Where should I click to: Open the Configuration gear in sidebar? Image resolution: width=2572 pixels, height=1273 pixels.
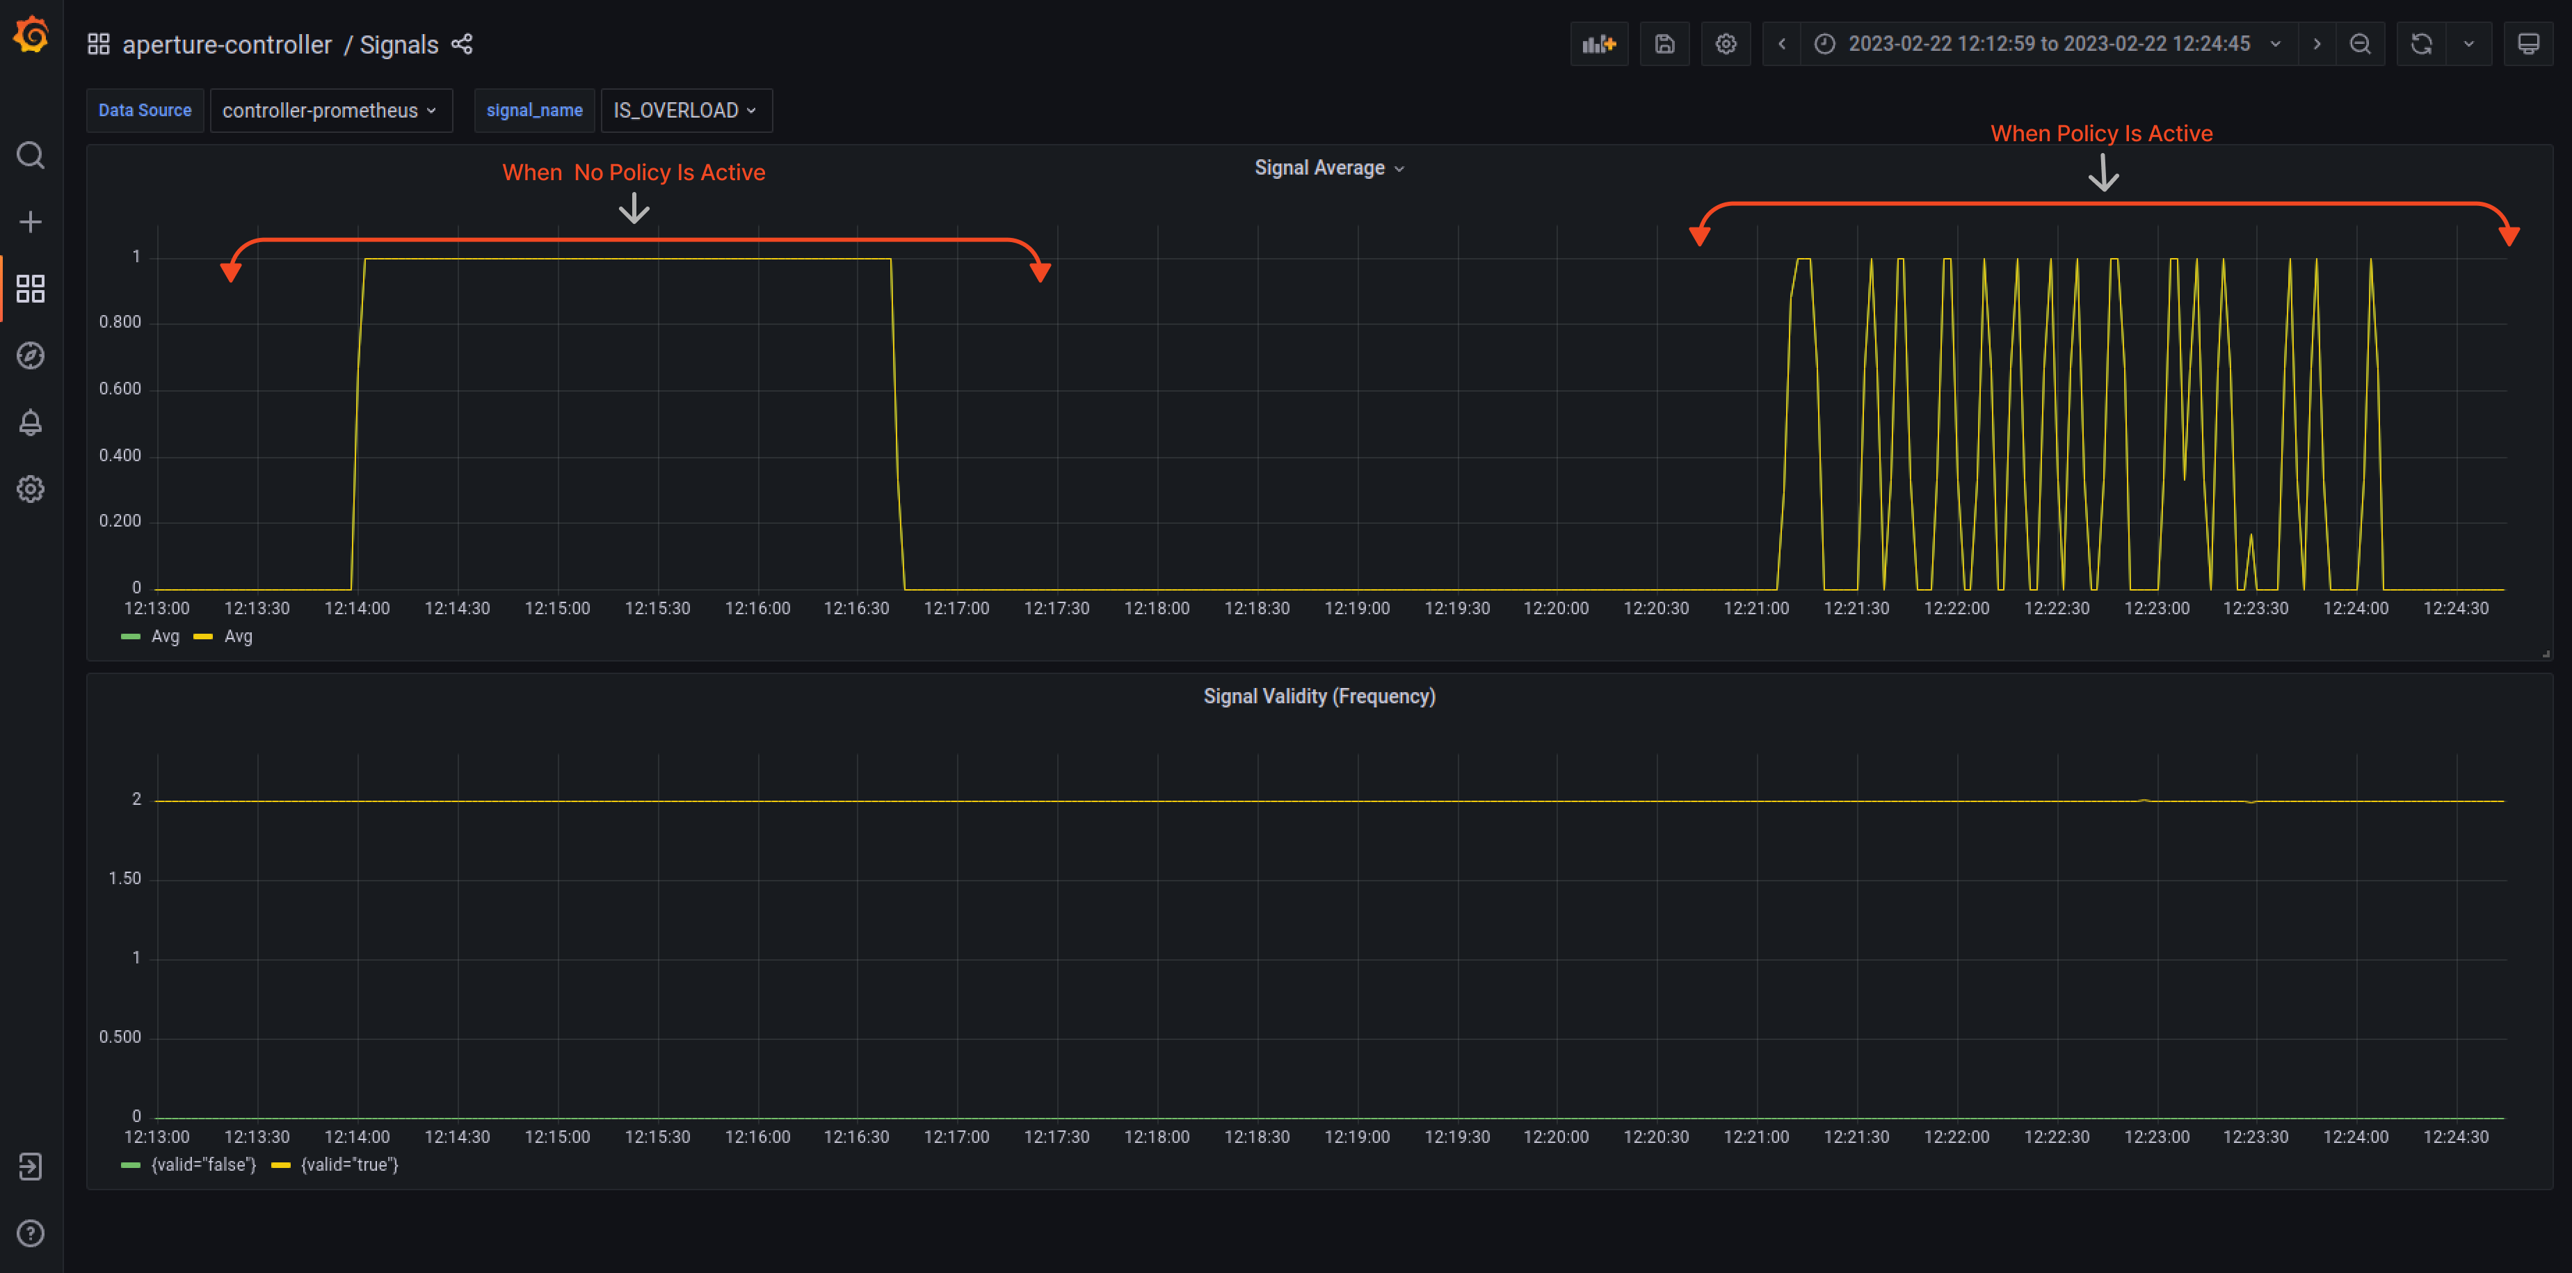point(31,489)
